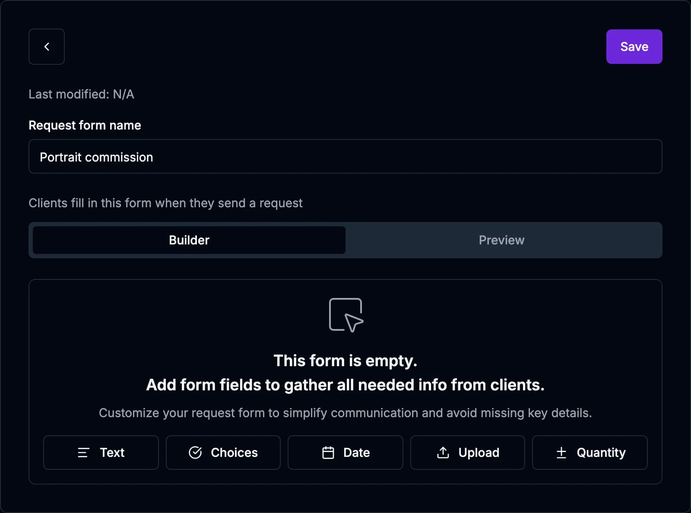This screenshot has height=513, width=691.
Task: Edit the Request form name field
Action: 345,156
